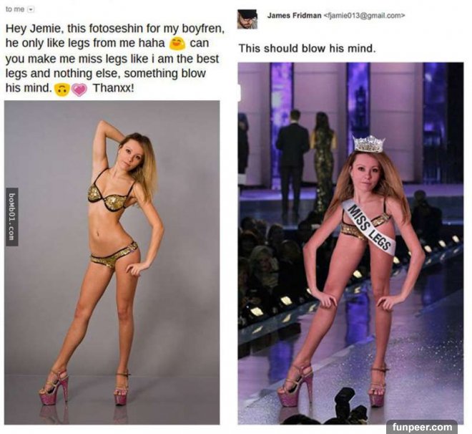Click the bomb01.com vertical watermark

point(11,216)
